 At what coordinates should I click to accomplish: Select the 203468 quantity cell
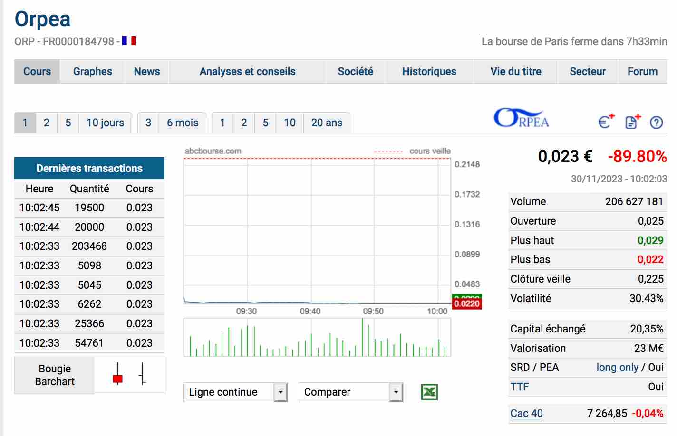[x=89, y=246]
